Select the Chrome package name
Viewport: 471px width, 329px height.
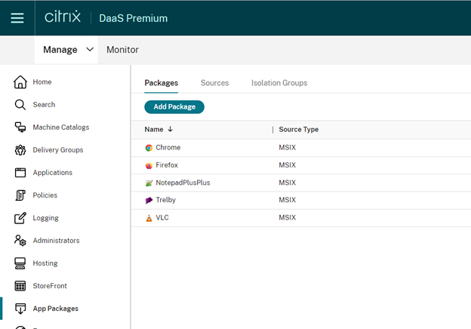tap(168, 147)
